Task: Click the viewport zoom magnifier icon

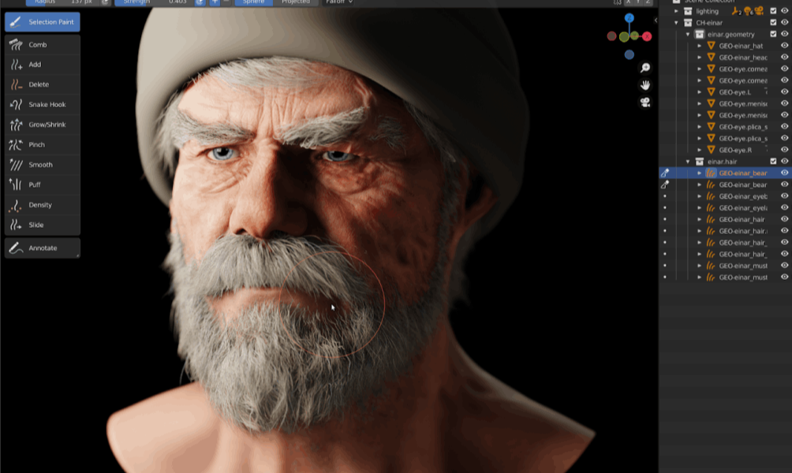Action: click(645, 69)
